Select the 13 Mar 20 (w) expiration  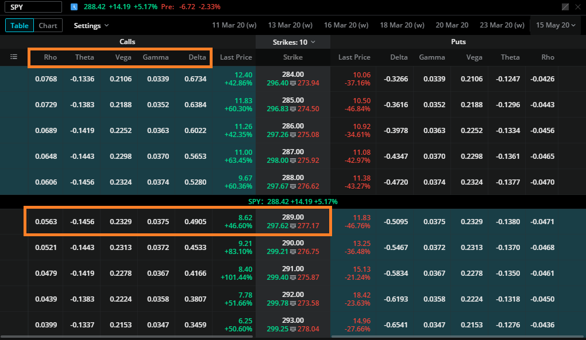pyautogui.click(x=290, y=25)
